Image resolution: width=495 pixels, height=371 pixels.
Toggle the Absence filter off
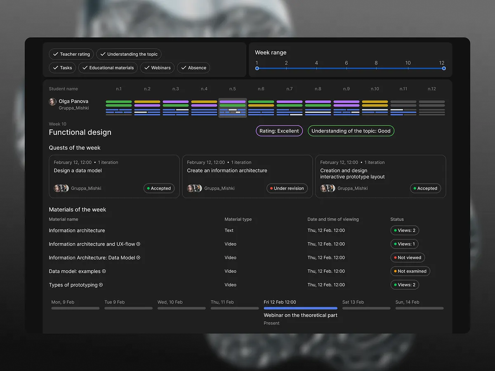[x=193, y=68]
